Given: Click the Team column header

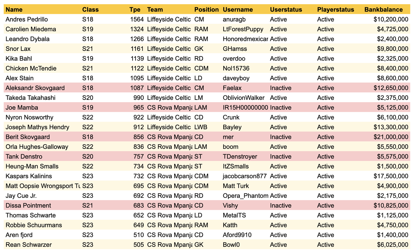Looking at the screenshot, I should [155, 9].
